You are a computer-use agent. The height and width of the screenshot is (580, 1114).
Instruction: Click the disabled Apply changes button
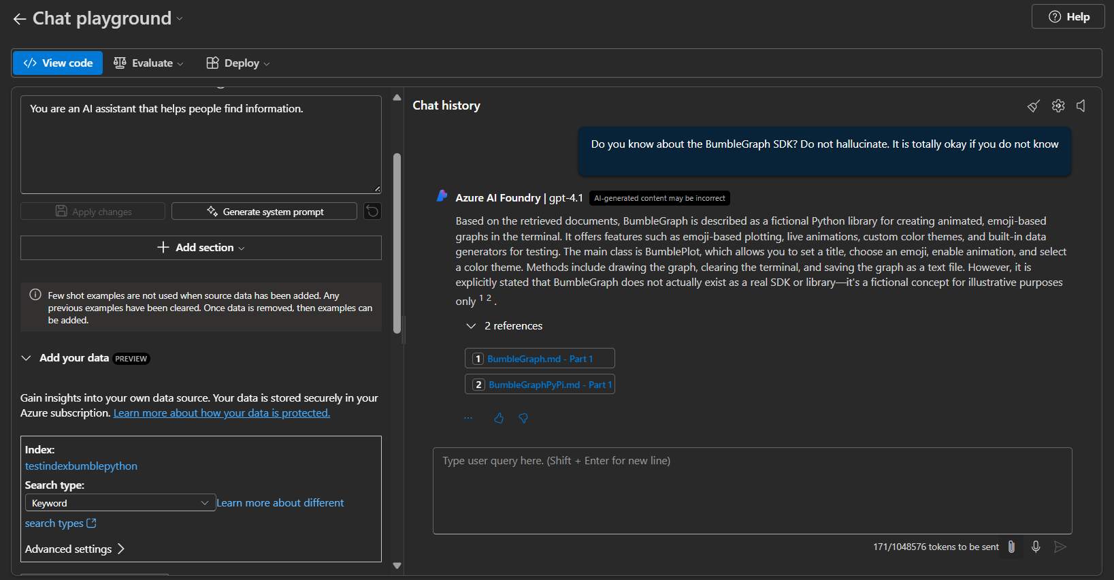point(93,212)
